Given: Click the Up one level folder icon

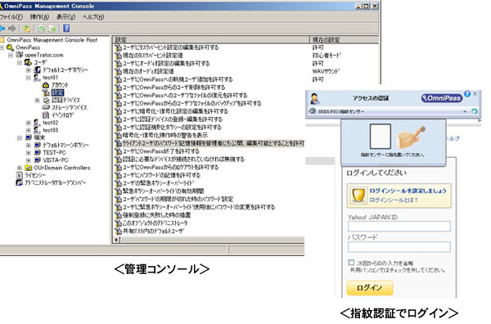Looking at the screenshot, I should 27,29.
